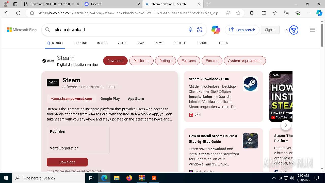Open the App Store source tab
Viewport: 325px width, 183px height.
(136, 99)
